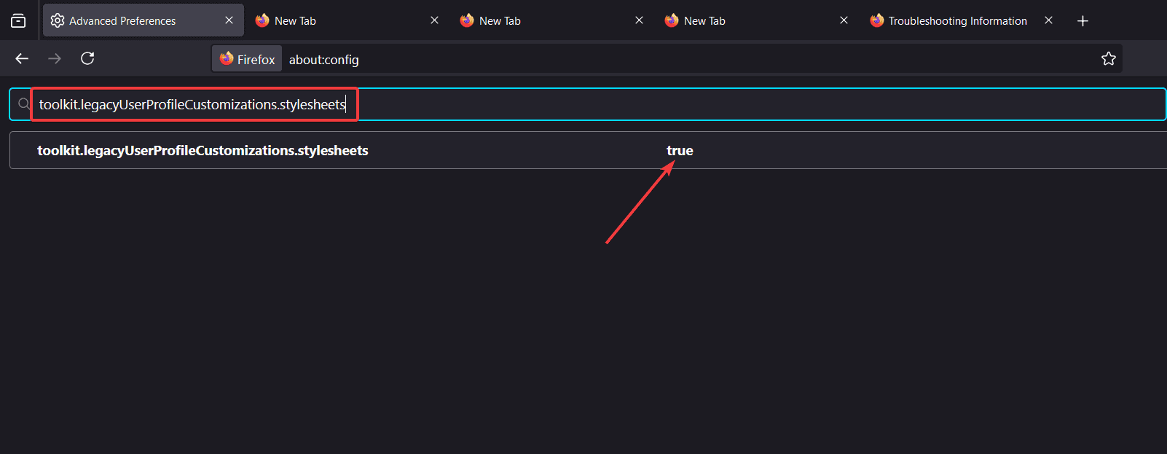This screenshot has height=454, width=1167.
Task: Reload the current page
Action: coord(87,58)
